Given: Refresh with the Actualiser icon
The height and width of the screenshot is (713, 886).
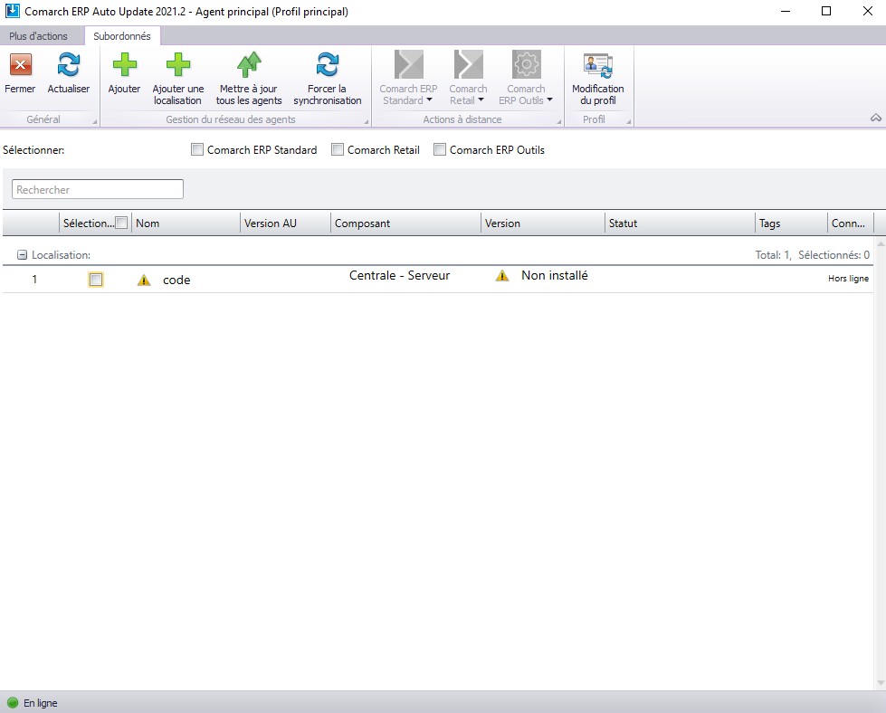Looking at the screenshot, I should (69, 65).
